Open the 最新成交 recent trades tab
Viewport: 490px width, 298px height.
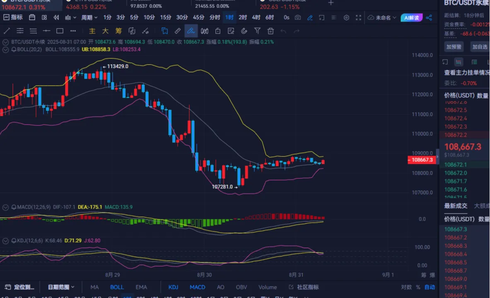pyautogui.click(x=456, y=206)
